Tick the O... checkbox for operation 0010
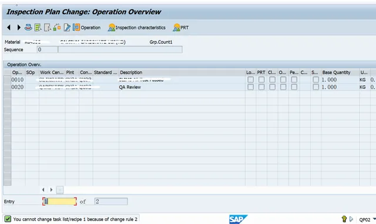Image resolution: width=376 pixels, height=224 pixels. point(283,79)
